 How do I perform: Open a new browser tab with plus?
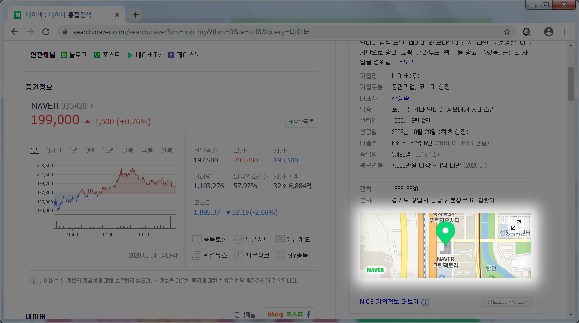[136, 15]
